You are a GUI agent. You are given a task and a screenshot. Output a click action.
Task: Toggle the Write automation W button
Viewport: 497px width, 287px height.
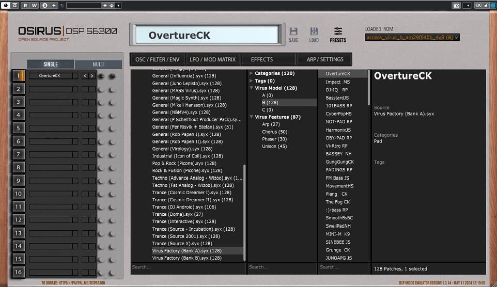[x=34, y=5]
